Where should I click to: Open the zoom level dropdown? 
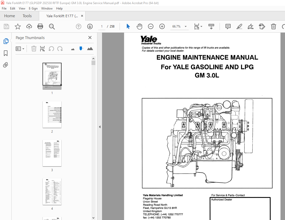click(x=186, y=26)
